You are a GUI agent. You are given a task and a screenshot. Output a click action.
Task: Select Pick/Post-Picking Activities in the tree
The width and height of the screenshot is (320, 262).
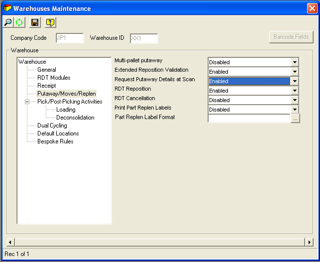click(70, 102)
